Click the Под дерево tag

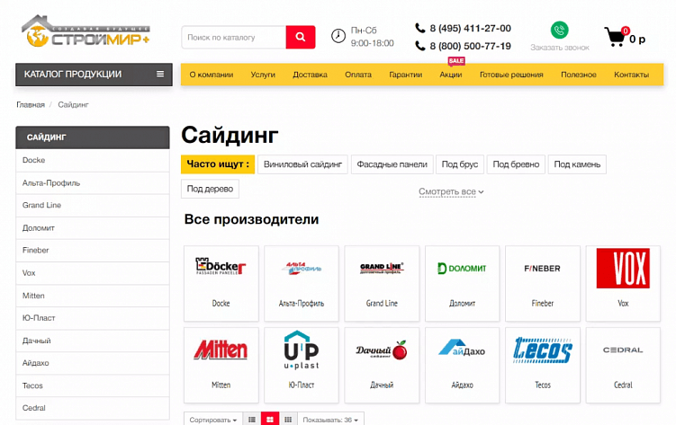210,189
